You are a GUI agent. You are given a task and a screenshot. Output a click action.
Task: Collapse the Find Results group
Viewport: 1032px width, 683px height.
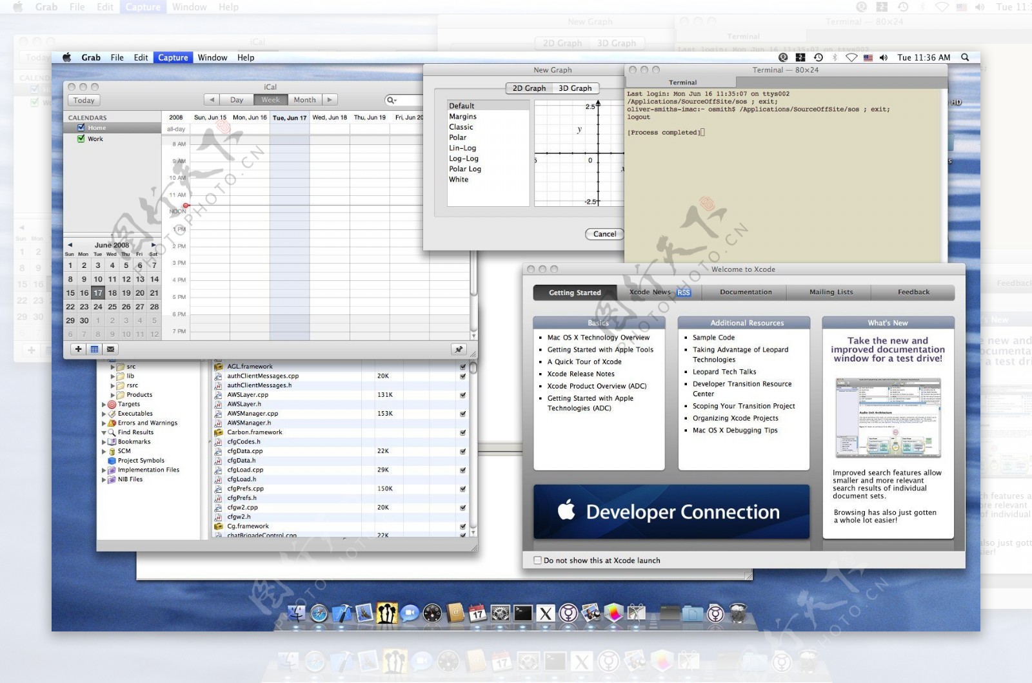tap(104, 432)
